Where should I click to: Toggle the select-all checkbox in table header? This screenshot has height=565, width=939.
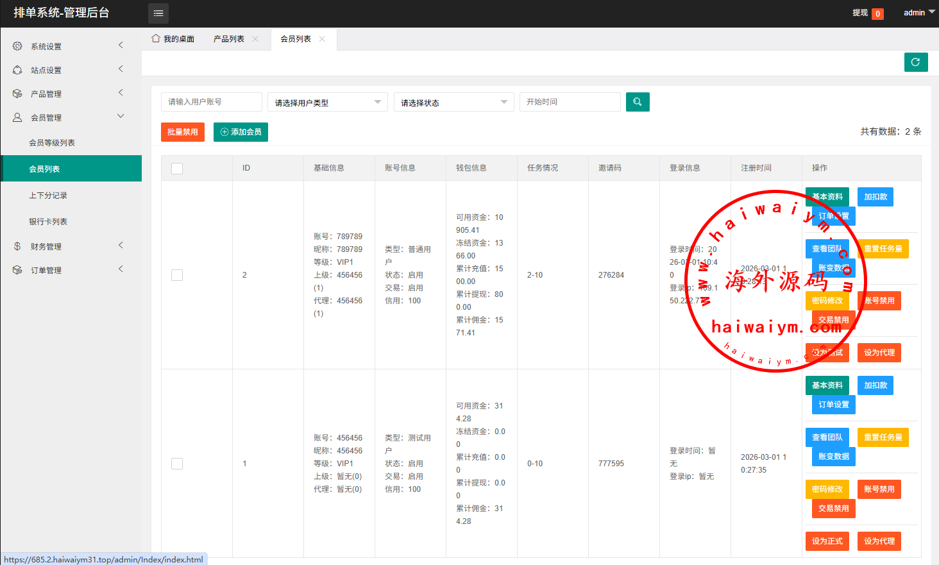point(177,169)
